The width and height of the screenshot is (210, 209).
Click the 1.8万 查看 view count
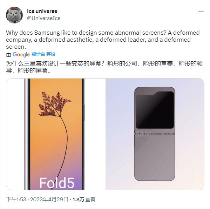click(x=84, y=200)
